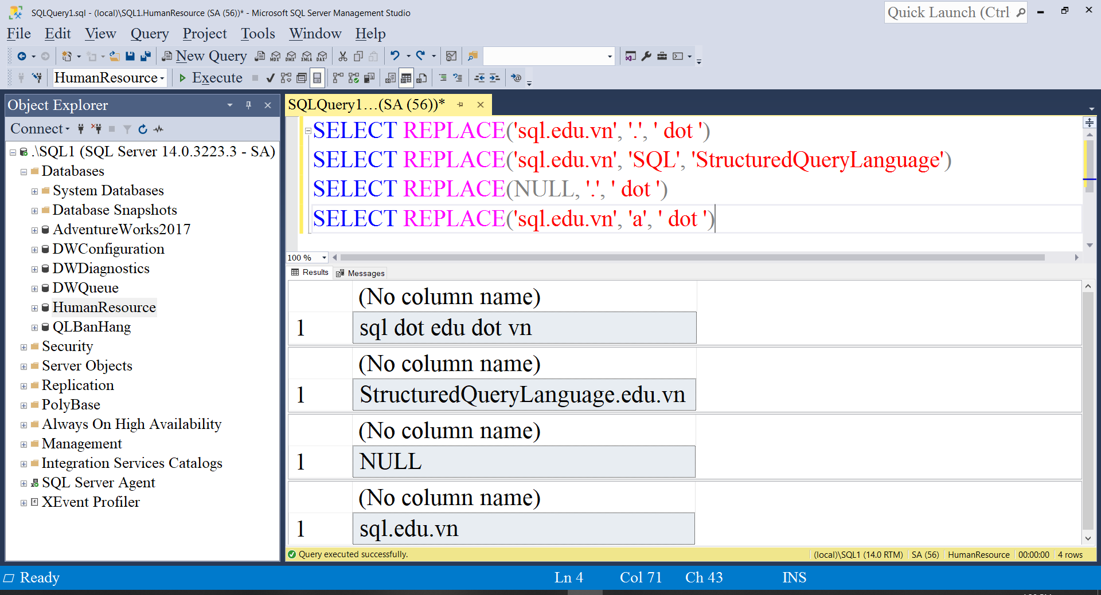
Task: Click the MDX query icon
Action: click(276, 56)
